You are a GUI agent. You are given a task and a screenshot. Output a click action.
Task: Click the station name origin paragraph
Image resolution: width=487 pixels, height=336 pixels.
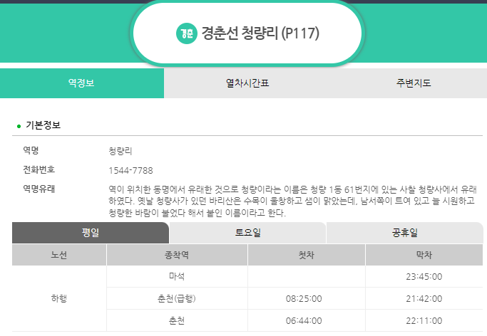click(x=292, y=201)
